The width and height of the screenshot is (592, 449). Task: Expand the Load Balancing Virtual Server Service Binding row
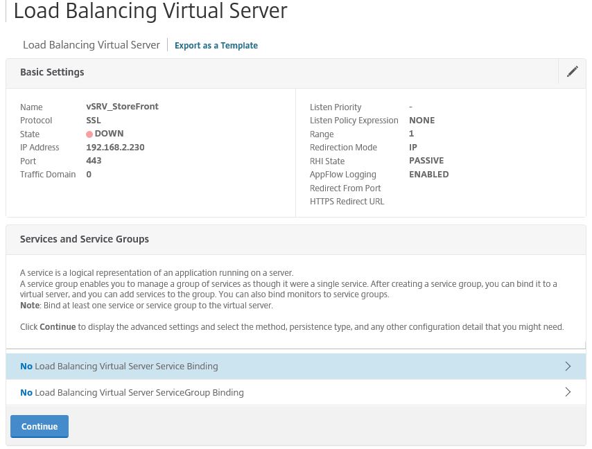point(277,366)
